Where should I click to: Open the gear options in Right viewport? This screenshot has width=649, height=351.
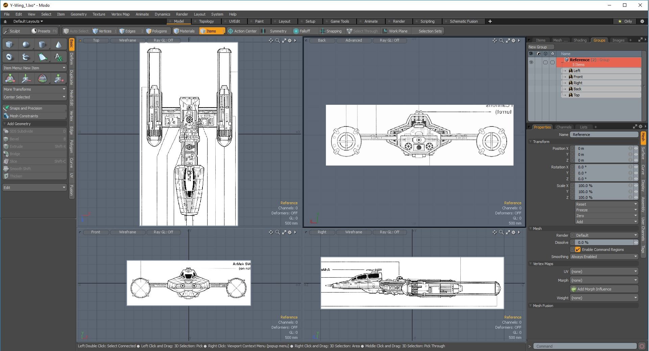click(x=513, y=232)
